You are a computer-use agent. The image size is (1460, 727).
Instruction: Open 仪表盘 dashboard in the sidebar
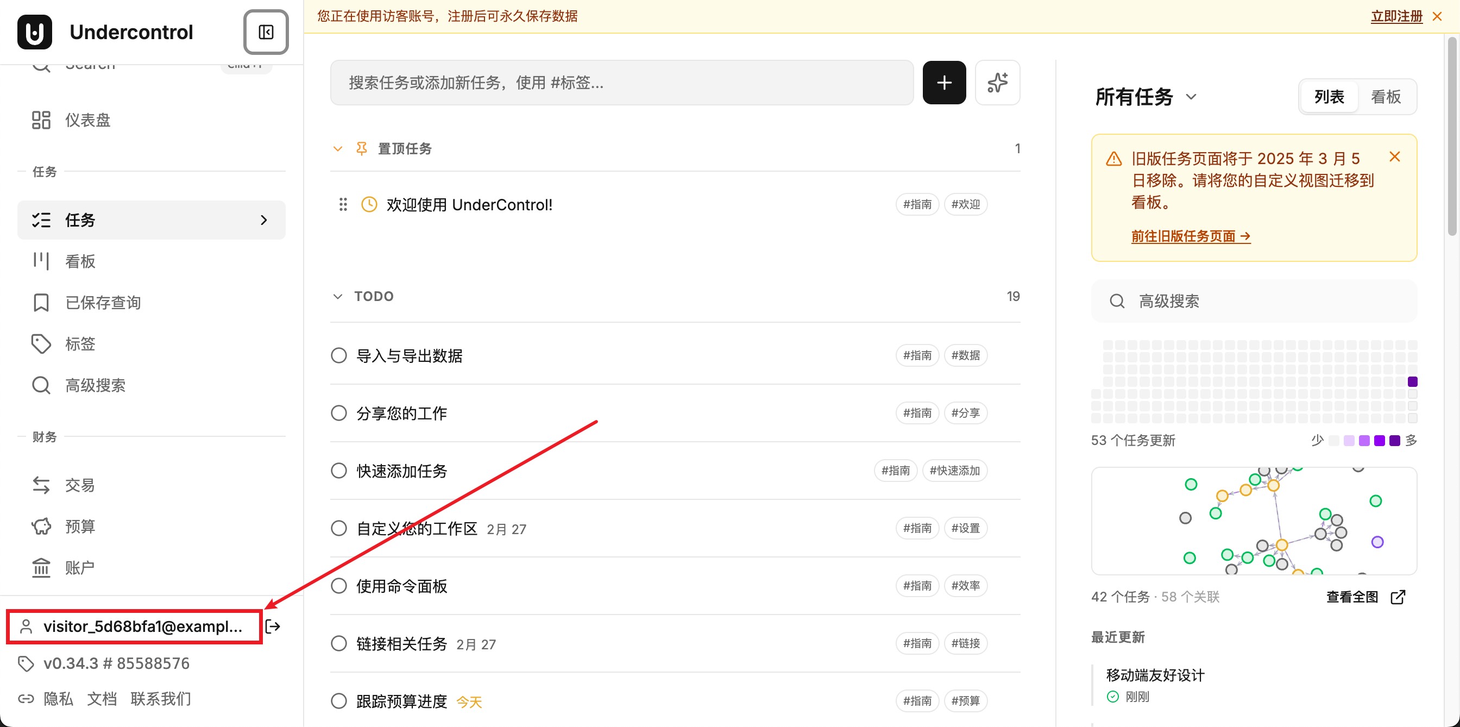tap(152, 120)
